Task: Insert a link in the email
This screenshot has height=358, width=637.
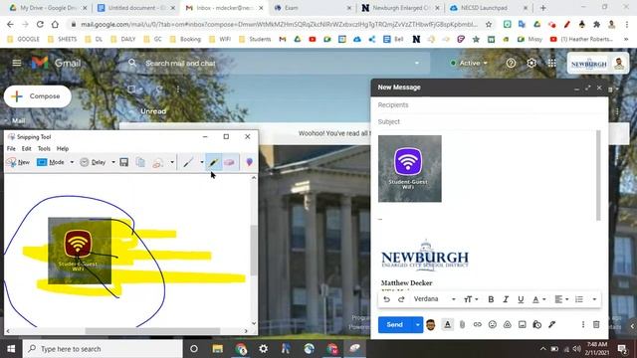Action: (x=478, y=325)
